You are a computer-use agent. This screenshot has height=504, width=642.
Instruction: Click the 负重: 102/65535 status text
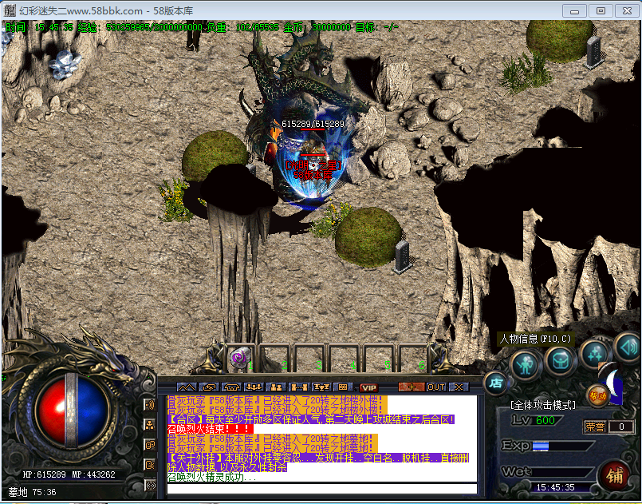242,27
